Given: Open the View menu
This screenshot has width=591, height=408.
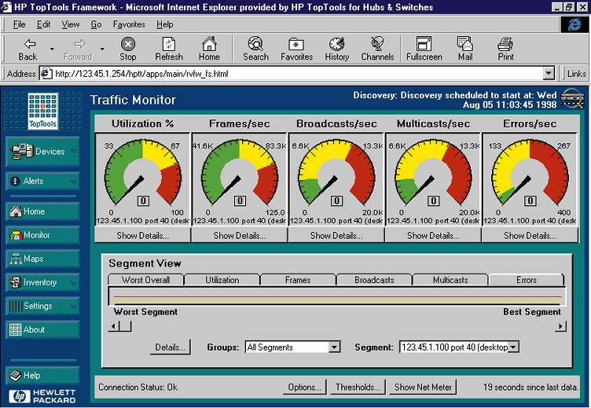Looking at the screenshot, I should (71, 24).
